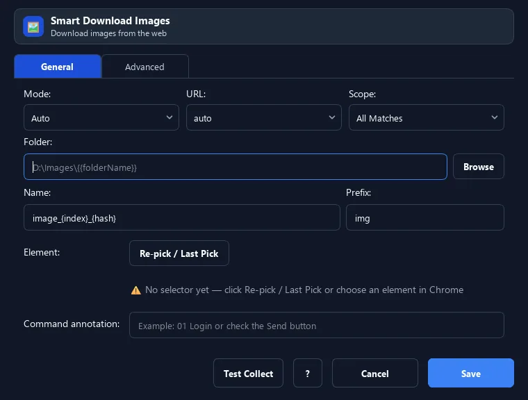Save the download images settings
Viewport: 528px width, 400px height.
coord(471,373)
